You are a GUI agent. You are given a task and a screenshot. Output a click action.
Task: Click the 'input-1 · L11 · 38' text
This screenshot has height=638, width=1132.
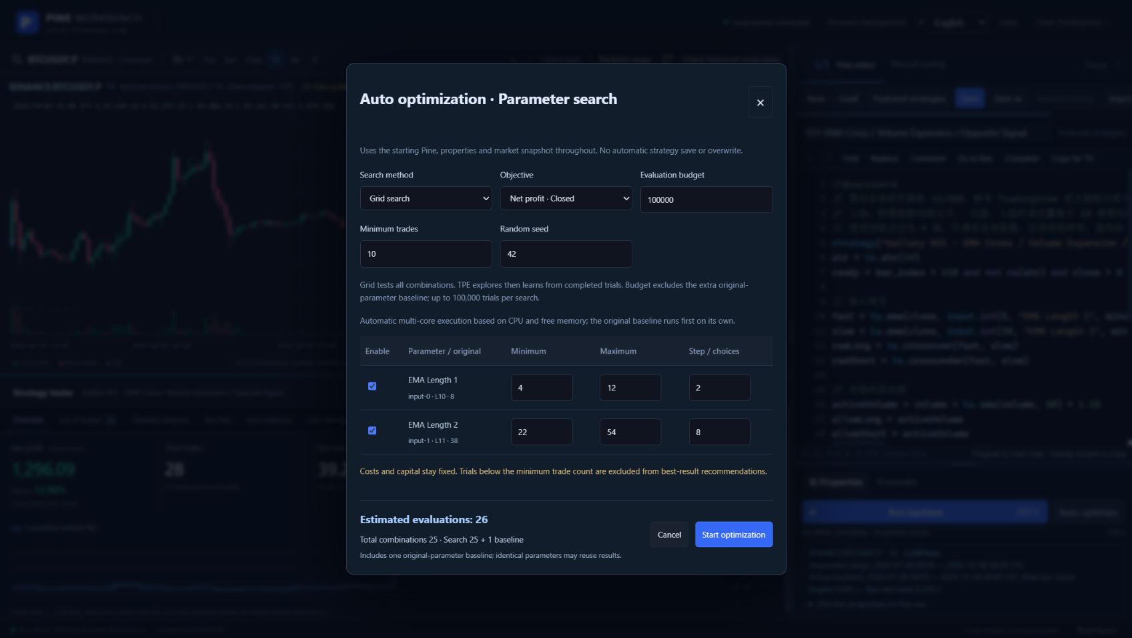click(x=433, y=440)
